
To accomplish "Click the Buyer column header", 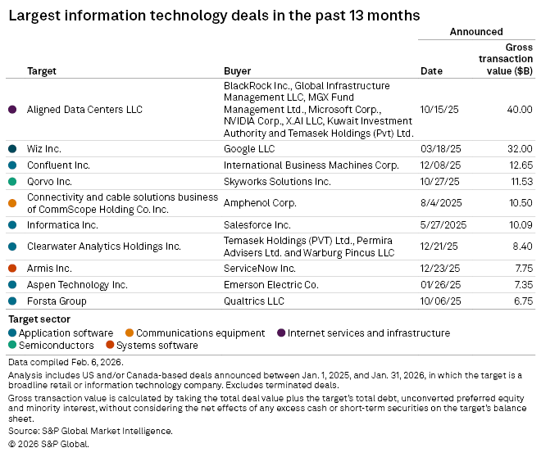I will pos(237,71).
